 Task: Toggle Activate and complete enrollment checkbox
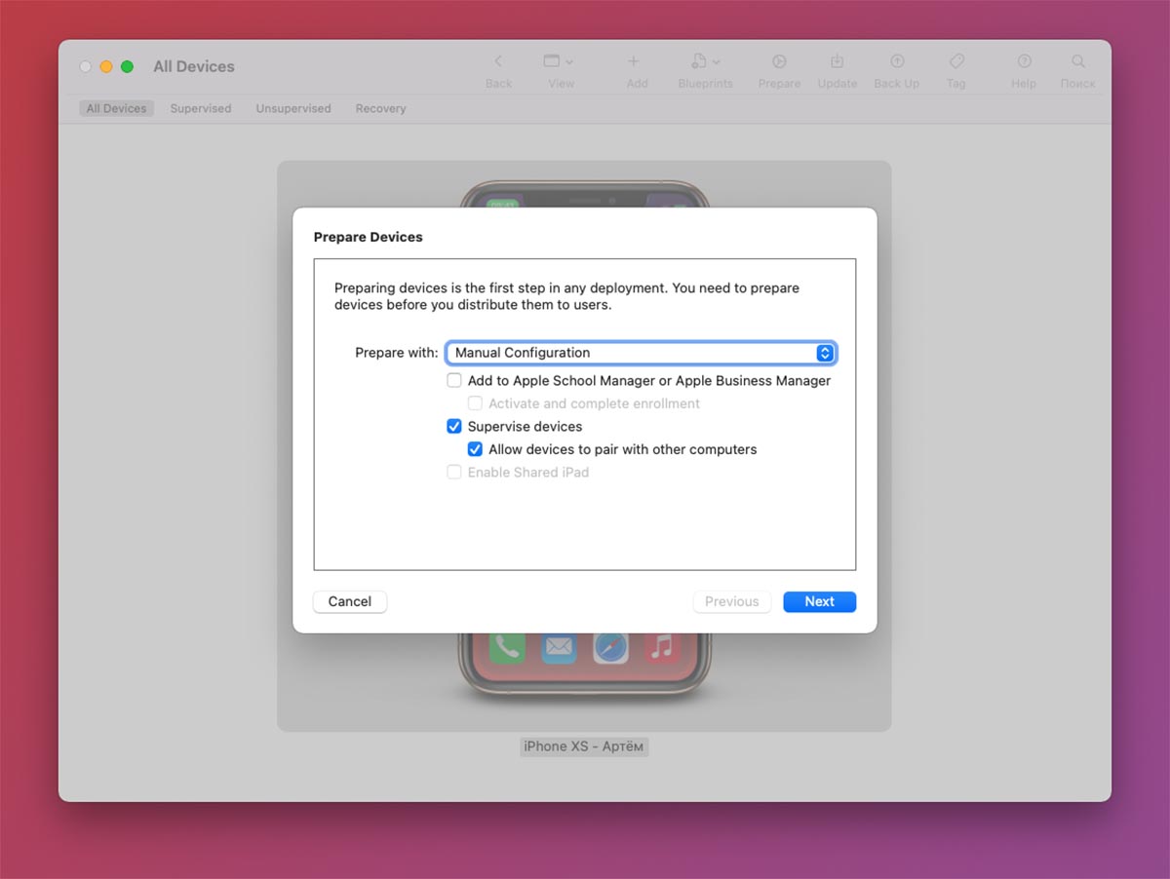[475, 403]
